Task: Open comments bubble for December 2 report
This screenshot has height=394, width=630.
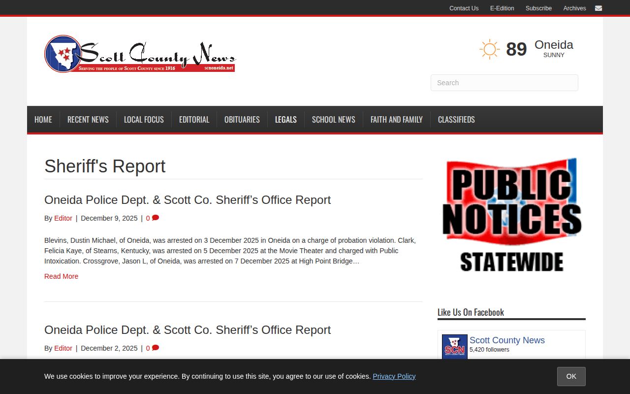Action: [156, 348]
